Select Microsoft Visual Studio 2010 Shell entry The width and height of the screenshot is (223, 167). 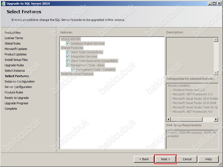coord(194,103)
